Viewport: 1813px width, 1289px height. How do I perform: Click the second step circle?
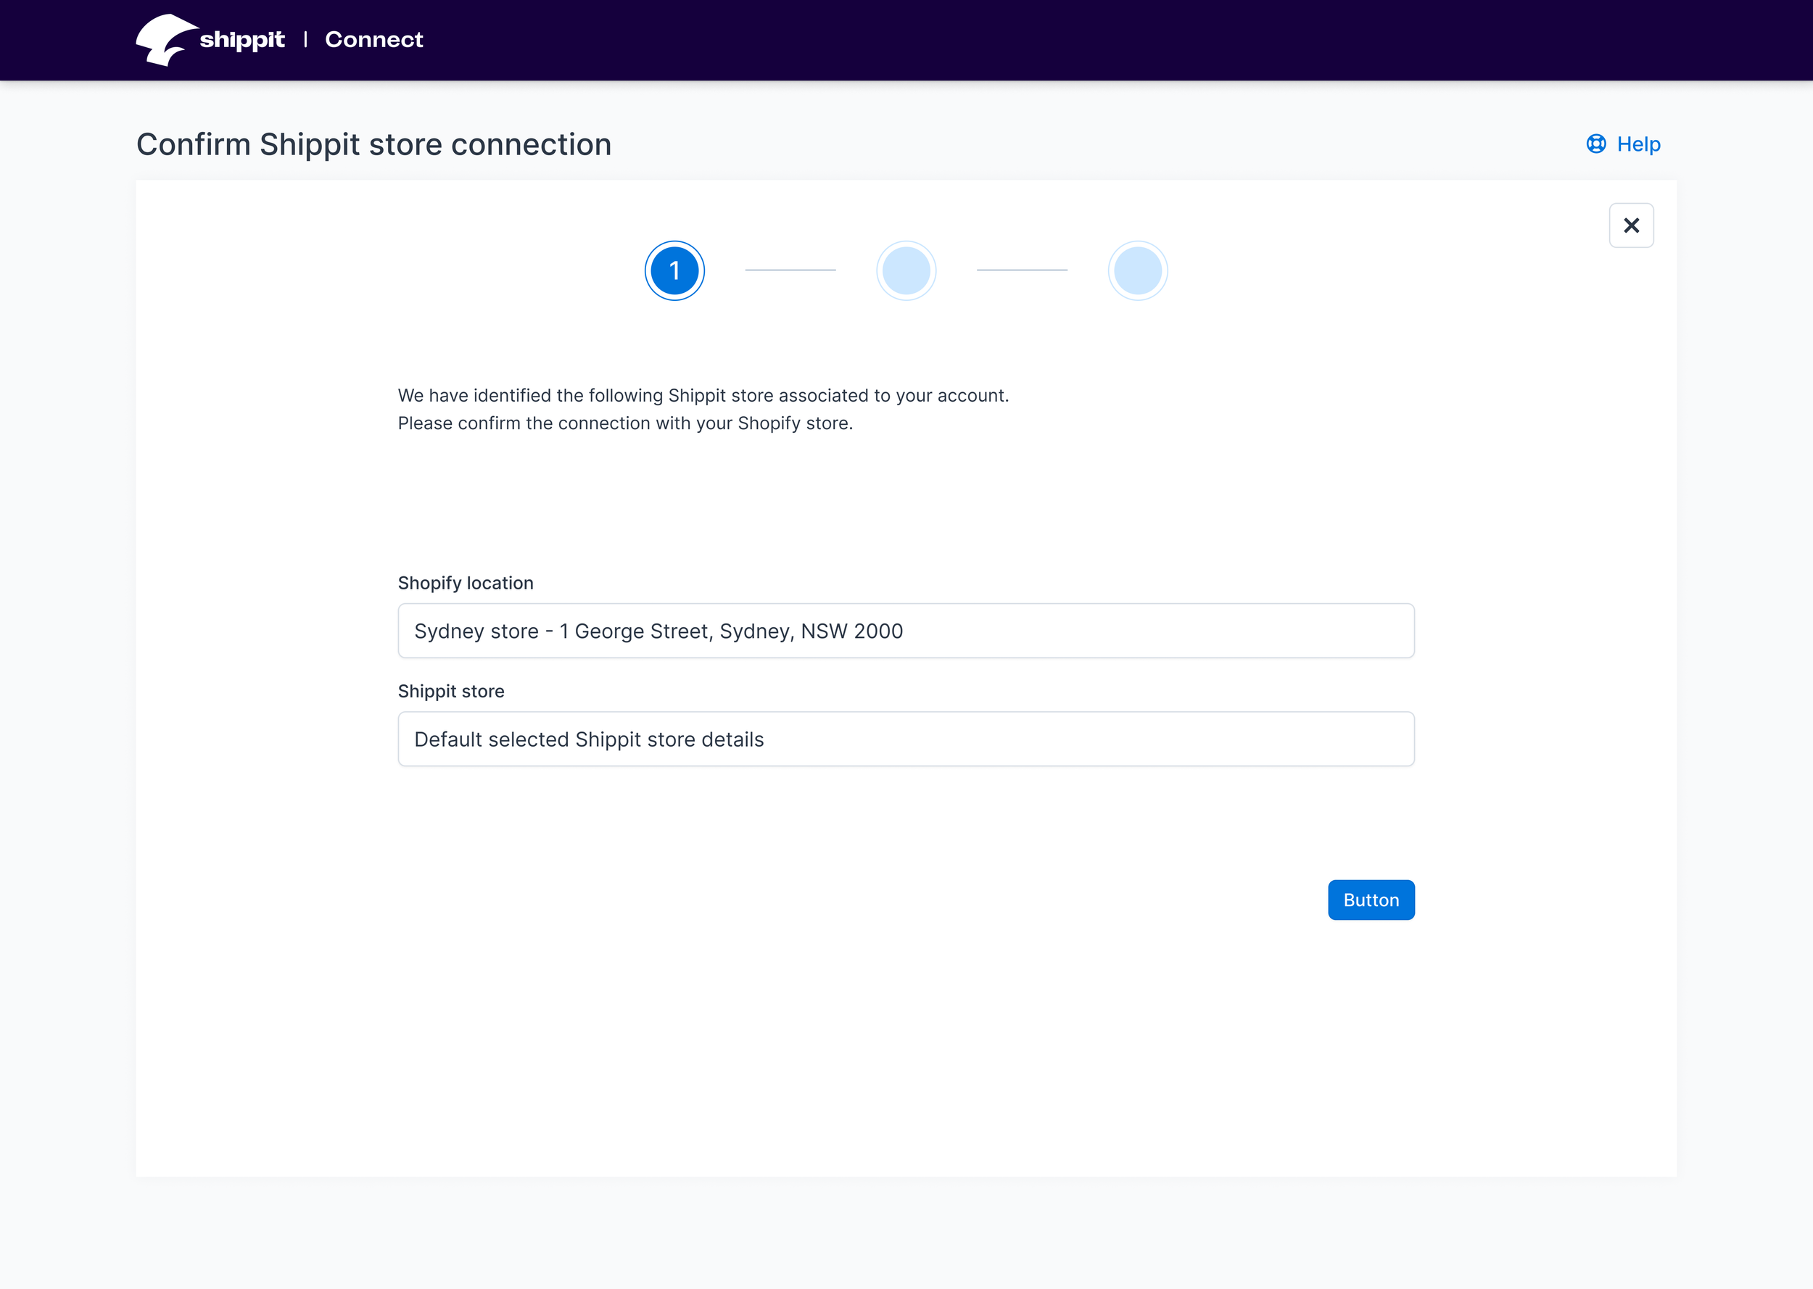click(906, 270)
